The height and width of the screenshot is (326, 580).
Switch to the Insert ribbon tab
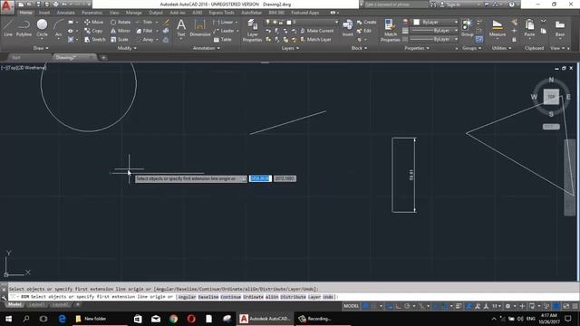click(44, 13)
